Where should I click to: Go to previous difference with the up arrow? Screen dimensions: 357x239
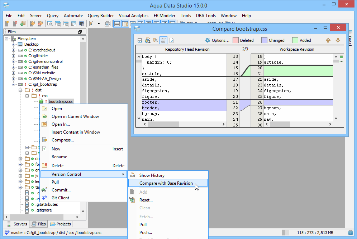click(328, 40)
